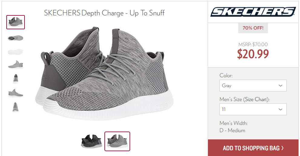Screen dimensions: 300x156
Task: Open the Men's Size dropdown showing 11
Action: pyautogui.click(x=253, y=109)
